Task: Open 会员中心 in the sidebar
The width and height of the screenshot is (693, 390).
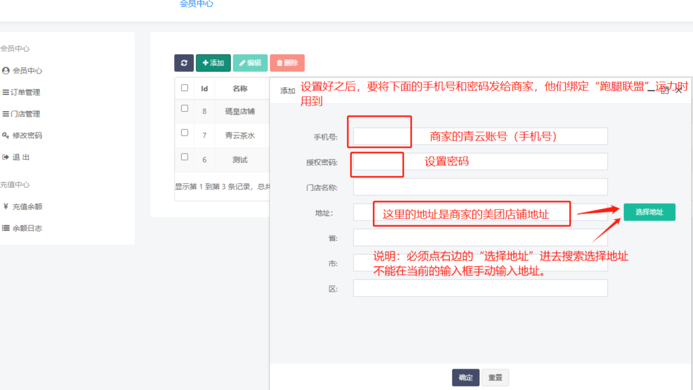Action: coord(27,71)
